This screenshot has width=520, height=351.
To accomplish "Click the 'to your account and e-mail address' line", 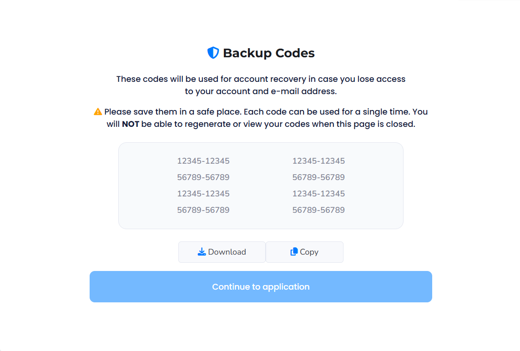I will click(261, 91).
